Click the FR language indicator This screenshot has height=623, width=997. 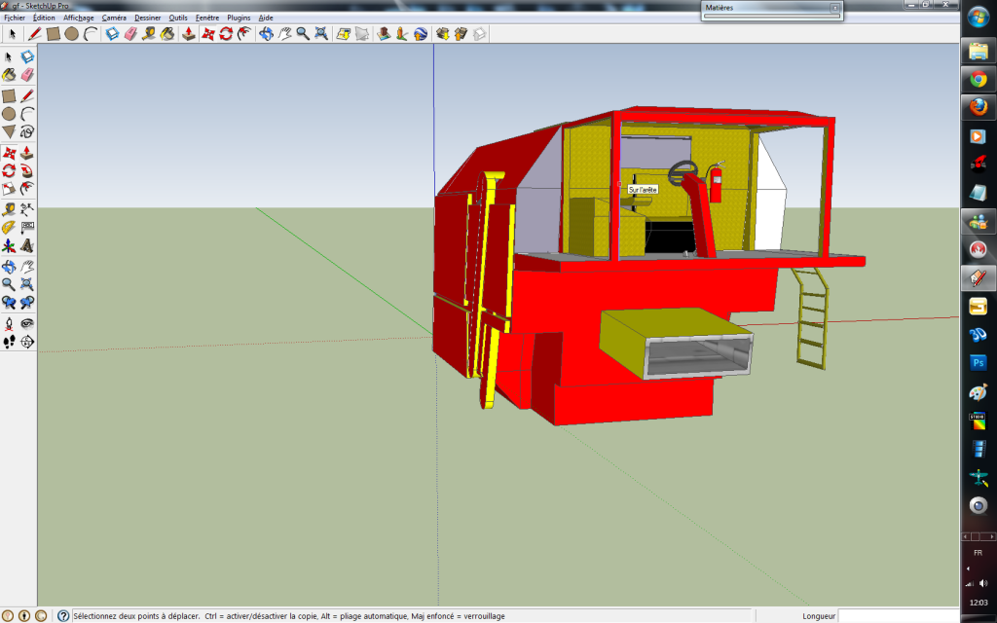978,553
